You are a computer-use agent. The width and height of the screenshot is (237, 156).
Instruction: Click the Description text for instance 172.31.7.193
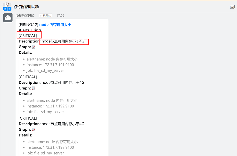tap(63, 124)
